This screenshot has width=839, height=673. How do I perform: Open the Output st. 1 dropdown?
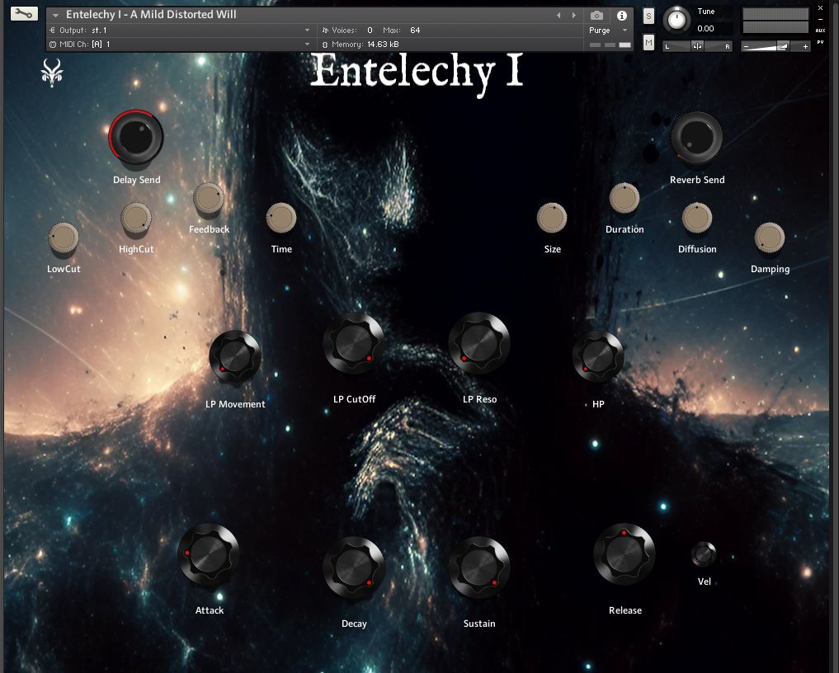[180, 31]
